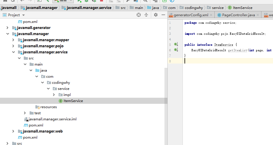Screen dimensions: 273x145
Task: Click the implementations gutter icon on line 5
Action: coord(176,44)
